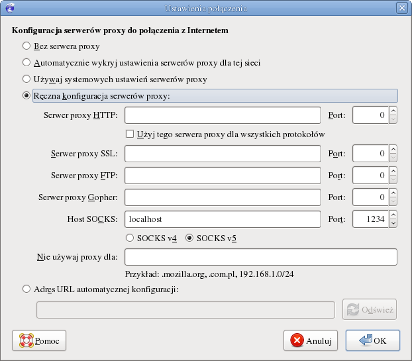Image resolution: width=412 pixels, height=361 pixels.
Task: Increase the HTTP proxy port spinner value
Action: [x=393, y=111]
